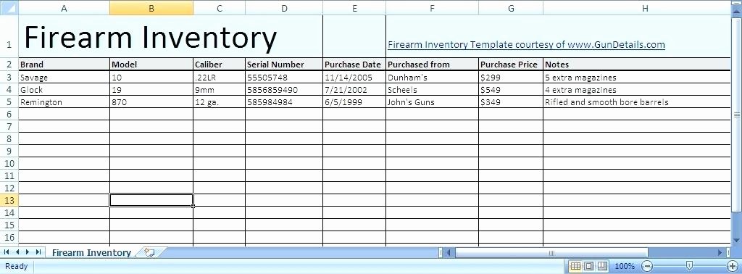Select column C header
This screenshot has width=742, height=274.
click(x=219, y=8)
